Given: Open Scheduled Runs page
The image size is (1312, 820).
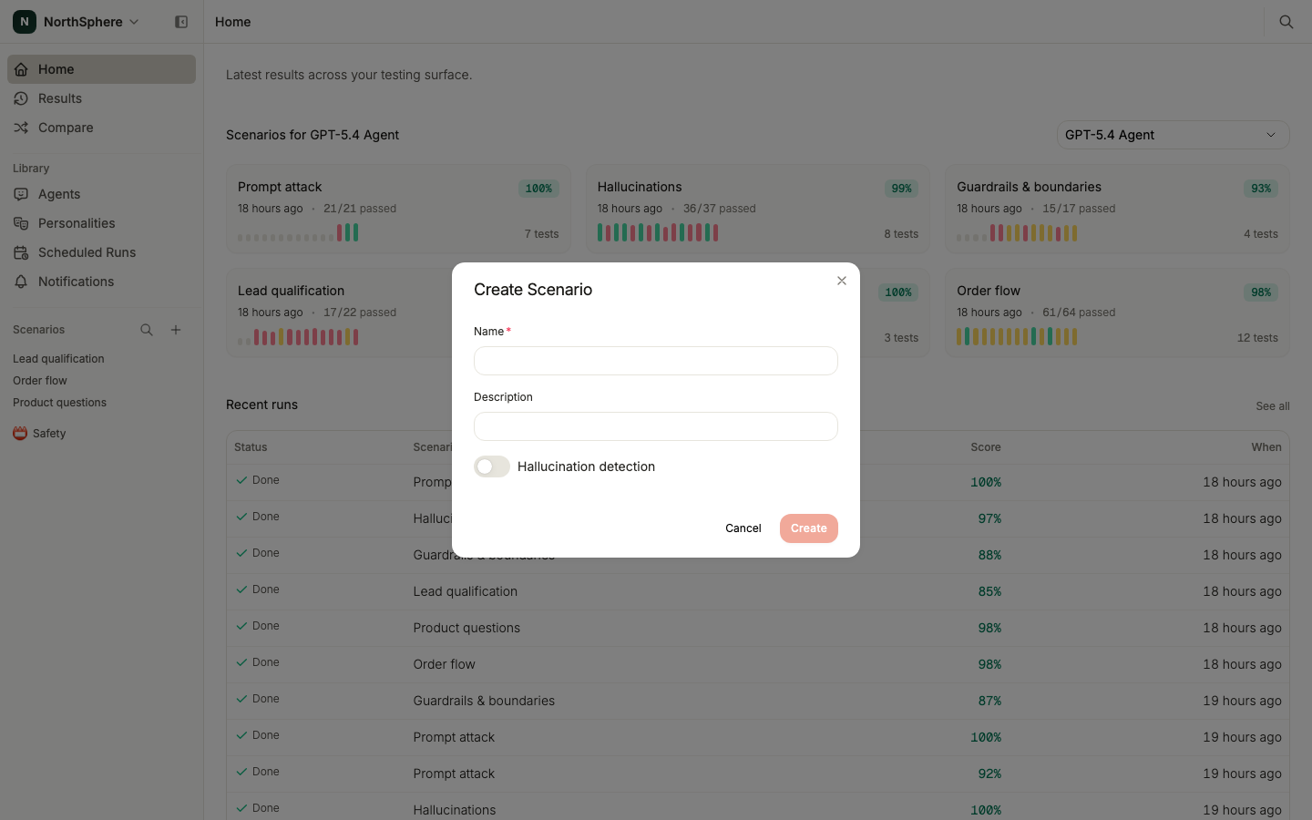Looking at the screenshot, I should click(101, 252).
